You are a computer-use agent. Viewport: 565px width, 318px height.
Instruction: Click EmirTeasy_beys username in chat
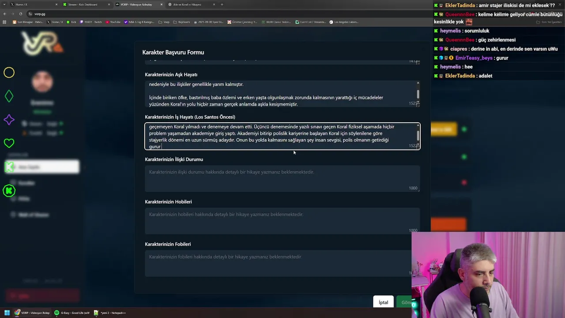click(474, 58)
